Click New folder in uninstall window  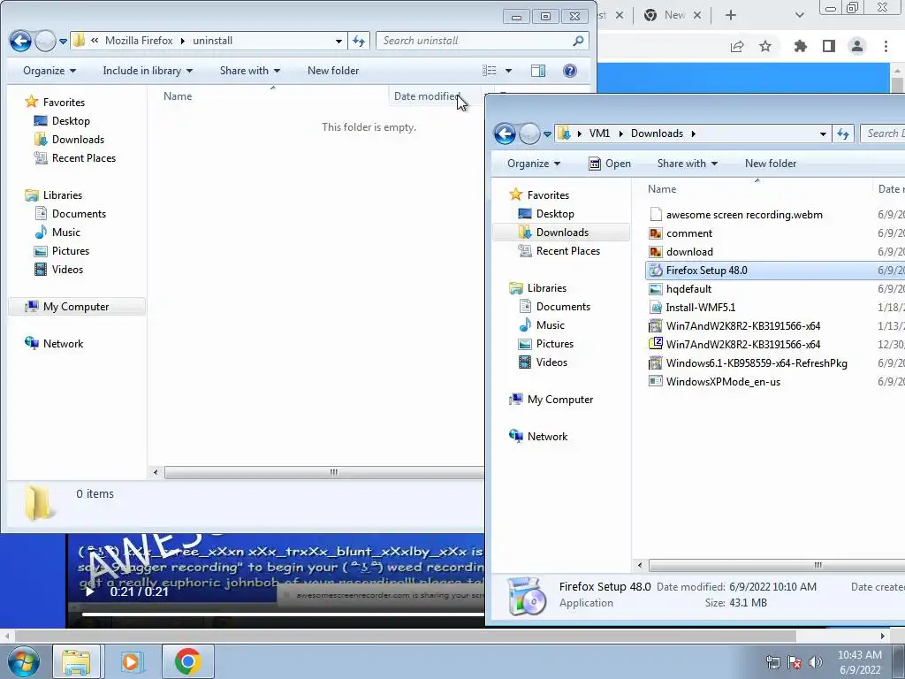(x=333, y=71)
